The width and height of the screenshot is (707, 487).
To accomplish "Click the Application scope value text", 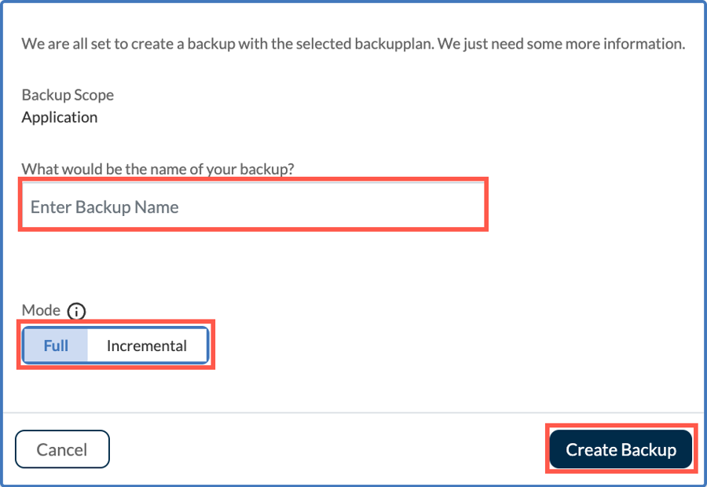I will pyautogui.click(x=60, y=117).
